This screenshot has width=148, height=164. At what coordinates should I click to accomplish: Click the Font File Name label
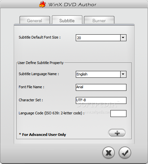31,87
